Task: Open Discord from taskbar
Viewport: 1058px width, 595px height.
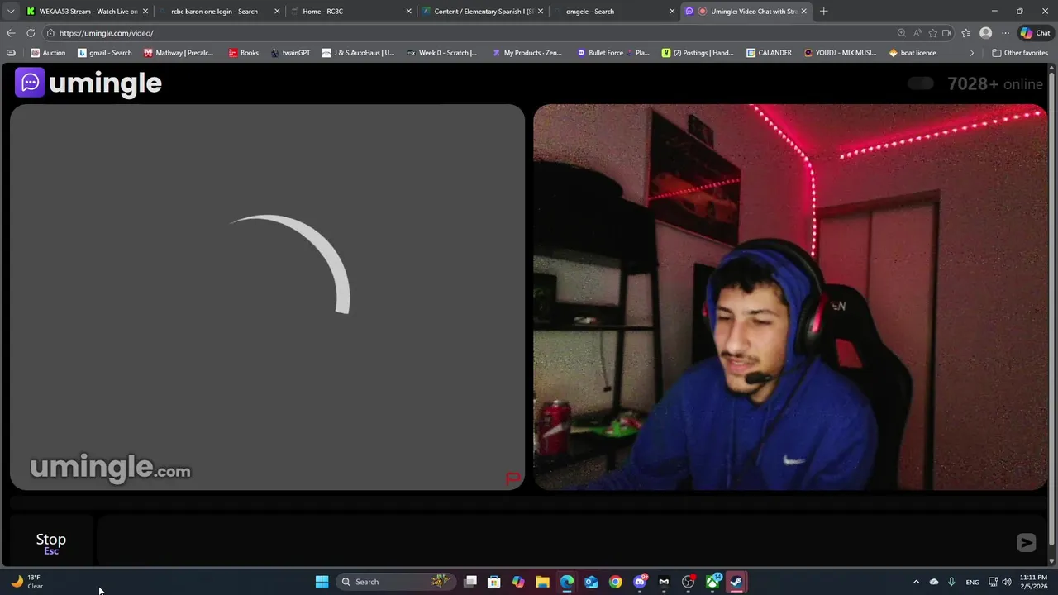Action: tap(640, 582)
